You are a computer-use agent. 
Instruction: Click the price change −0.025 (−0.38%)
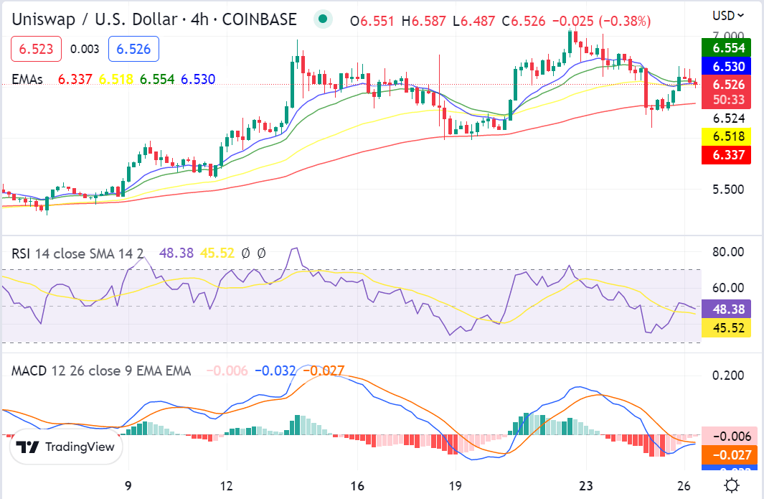click(601, 21)
